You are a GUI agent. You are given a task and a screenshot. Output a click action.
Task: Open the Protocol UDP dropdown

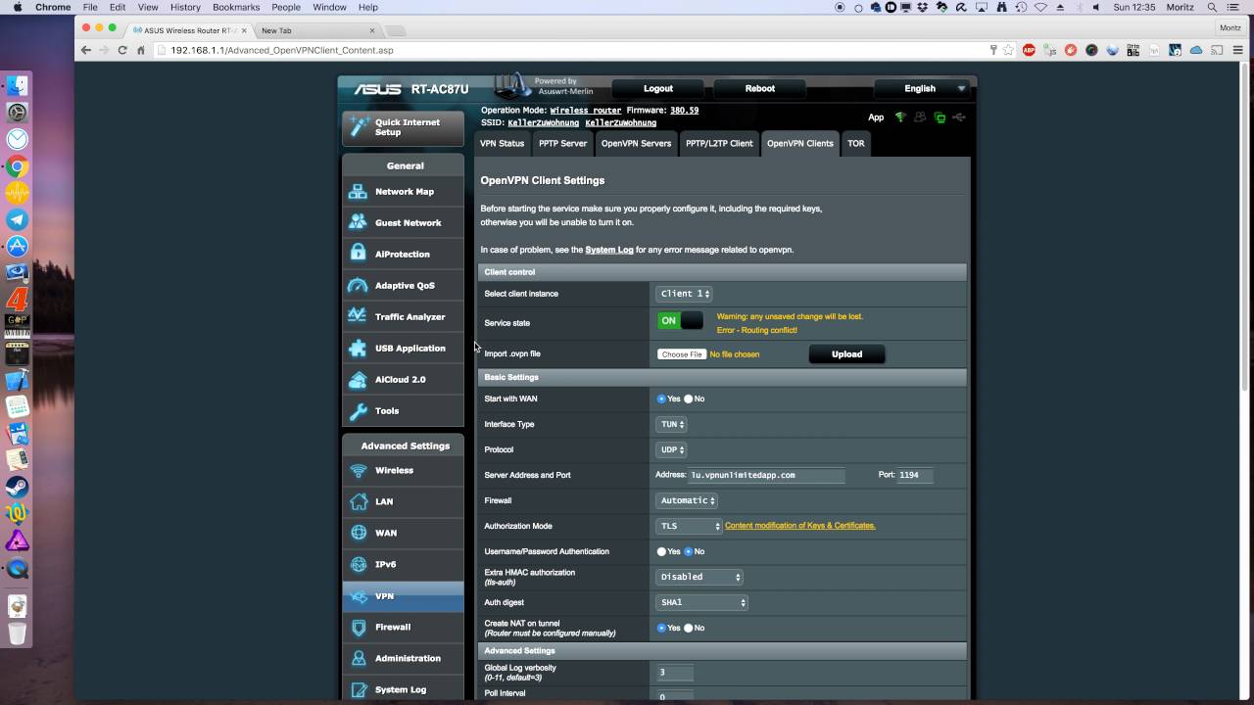tap(671, 449)
